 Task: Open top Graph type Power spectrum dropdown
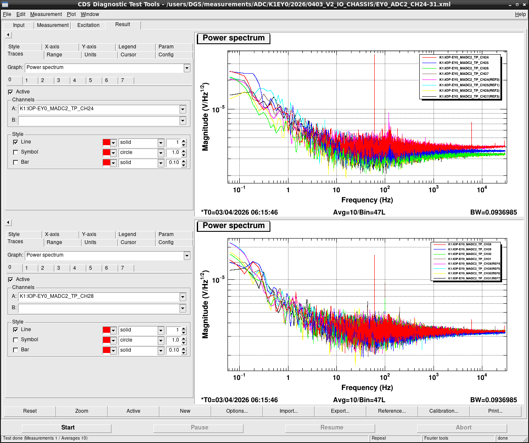(187, 68)
